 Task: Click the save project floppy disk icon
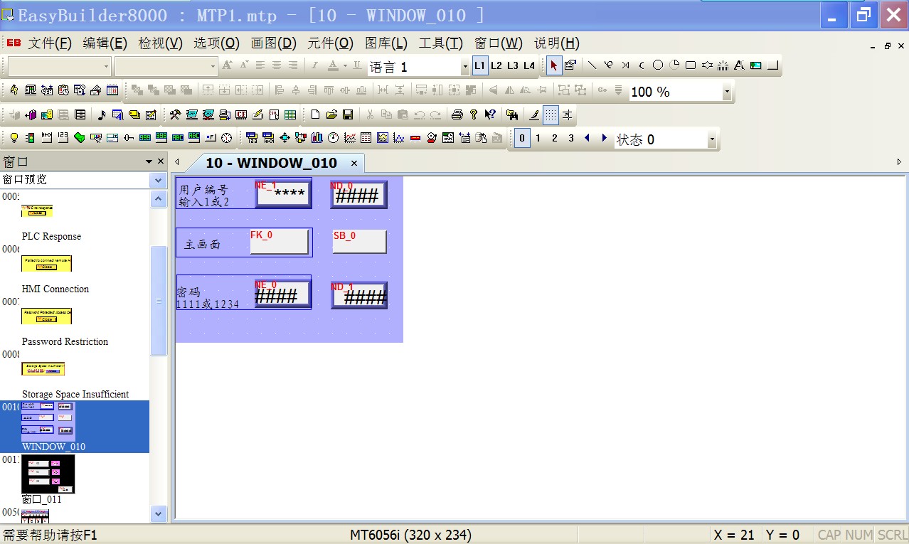pyautogui.click(x=348, y=114)
